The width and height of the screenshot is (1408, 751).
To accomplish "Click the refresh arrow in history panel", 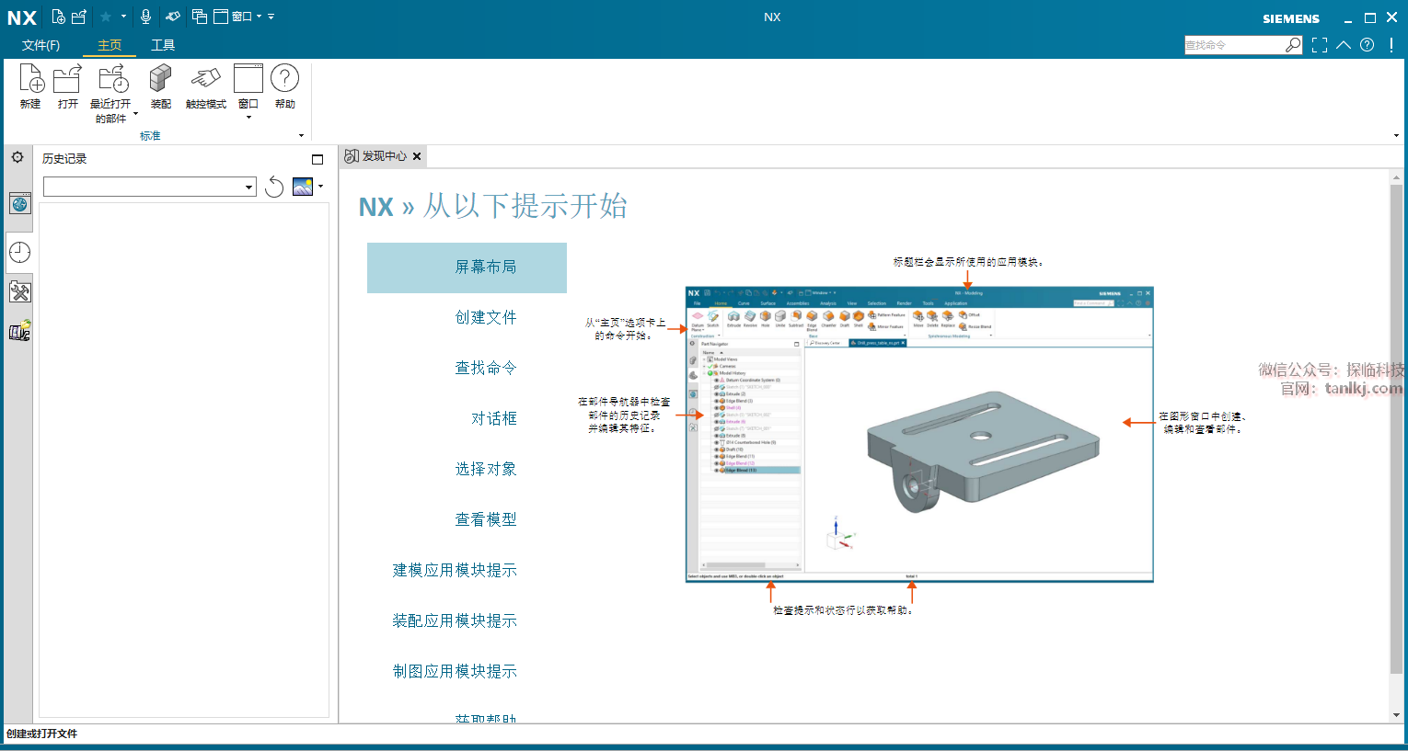I will (x=274, y=188).
